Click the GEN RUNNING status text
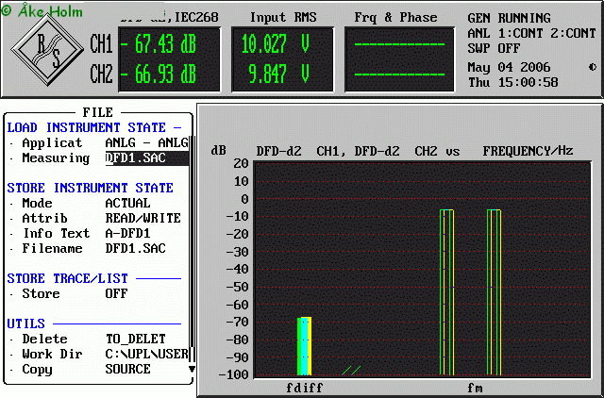Screen dimensions: 604x398 click(x=509, y=18)
